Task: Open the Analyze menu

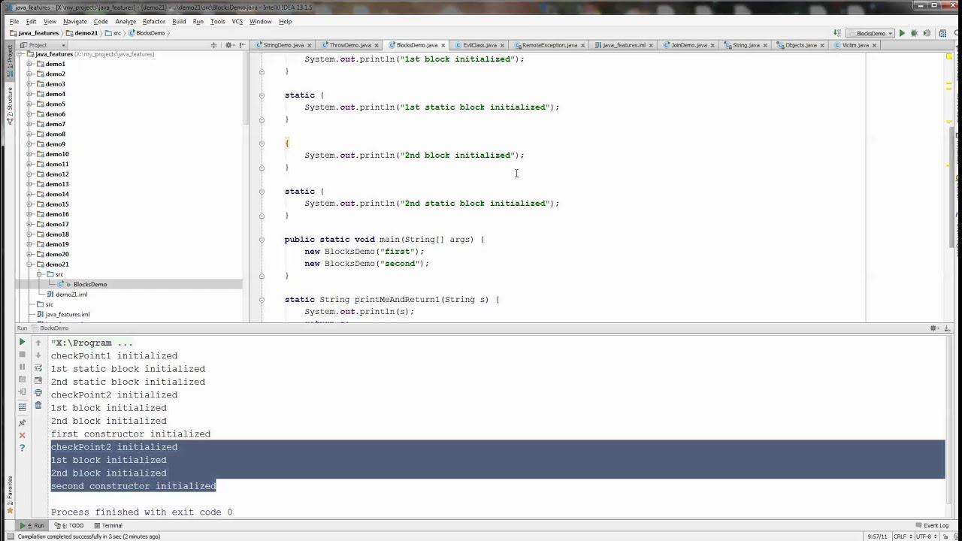Action: (x=126, y=21)
